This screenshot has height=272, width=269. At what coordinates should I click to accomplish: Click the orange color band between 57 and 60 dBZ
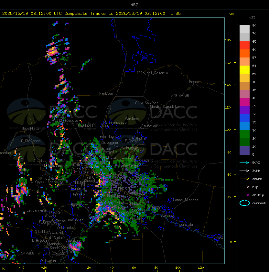coord(244,53)
